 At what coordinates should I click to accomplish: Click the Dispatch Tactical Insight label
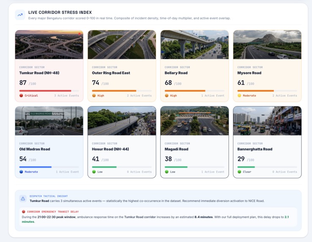pos(49,196)
